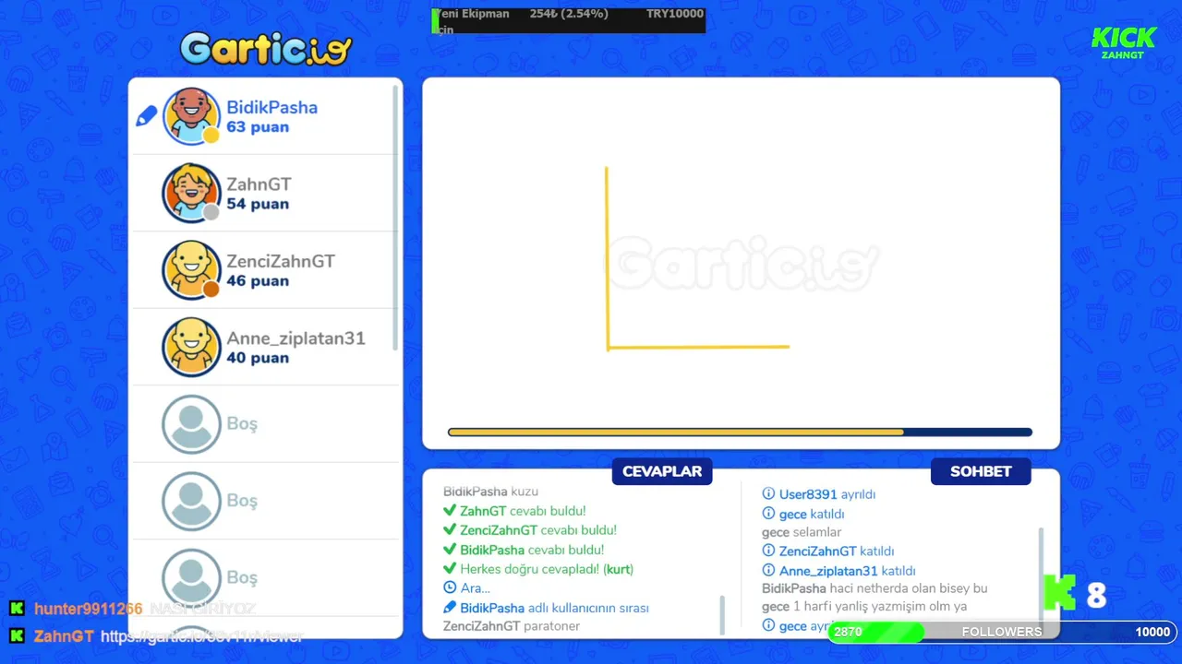Click the empty slot avatar above ZahnGT overlay
Viewport: 1182px width, 664px height.
click(x=192, y=577)
